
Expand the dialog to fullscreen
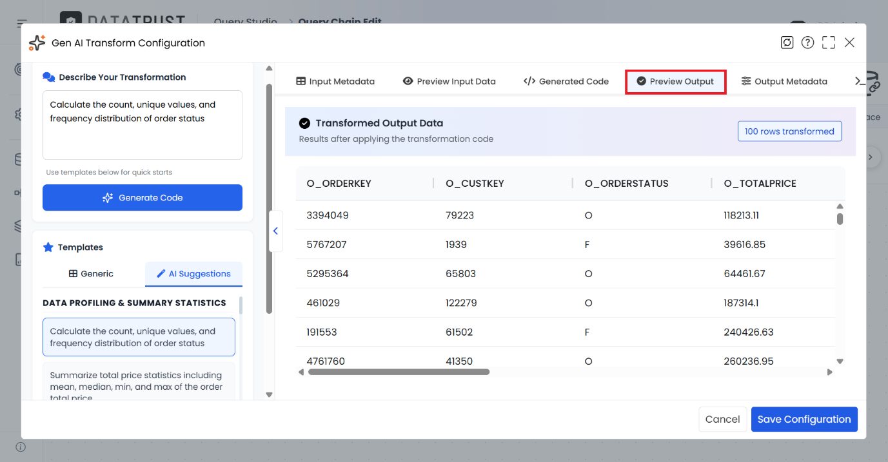[x=829, y=43]
